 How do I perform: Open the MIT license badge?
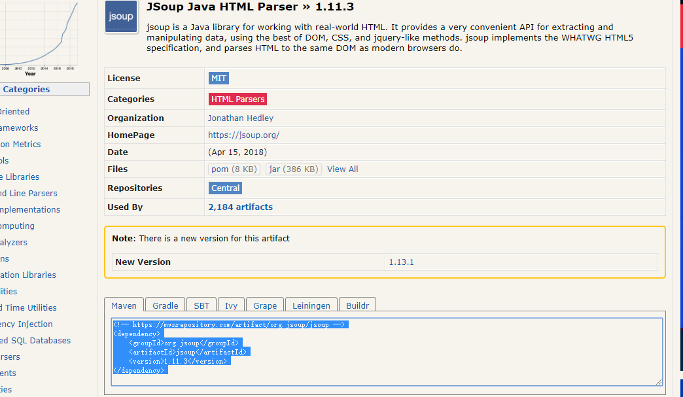pyautogui.click(x=219, y=78)
